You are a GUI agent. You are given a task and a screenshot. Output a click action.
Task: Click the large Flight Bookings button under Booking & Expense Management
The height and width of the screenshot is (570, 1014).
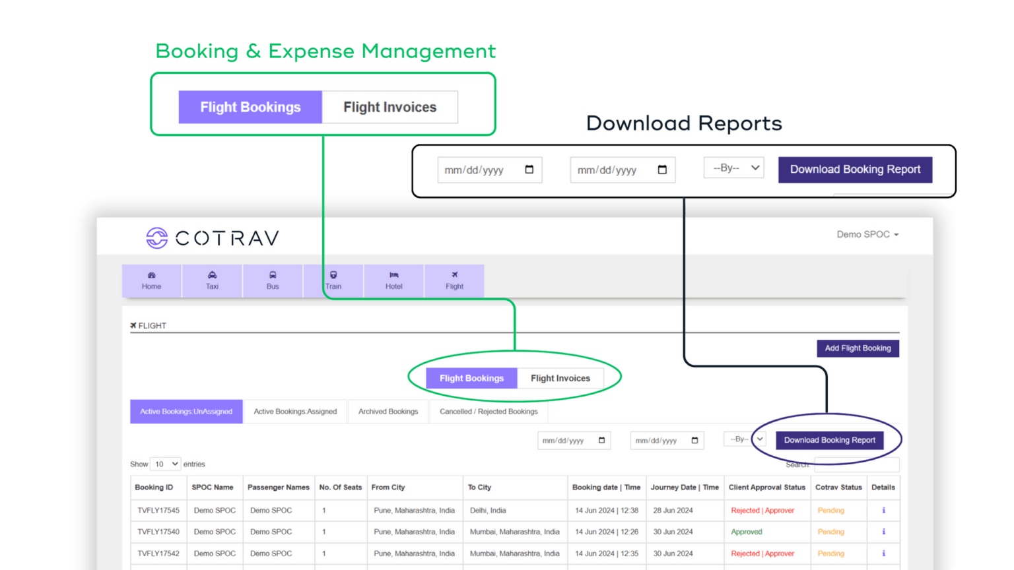point(250,107)
